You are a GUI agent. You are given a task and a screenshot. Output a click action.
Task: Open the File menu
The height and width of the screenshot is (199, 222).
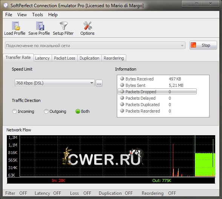9,15
